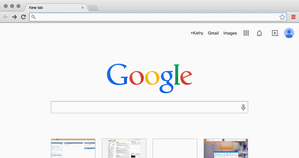299x158 pixels.
Task: Open the +Kathy link
Action: [x=197, y=33]
